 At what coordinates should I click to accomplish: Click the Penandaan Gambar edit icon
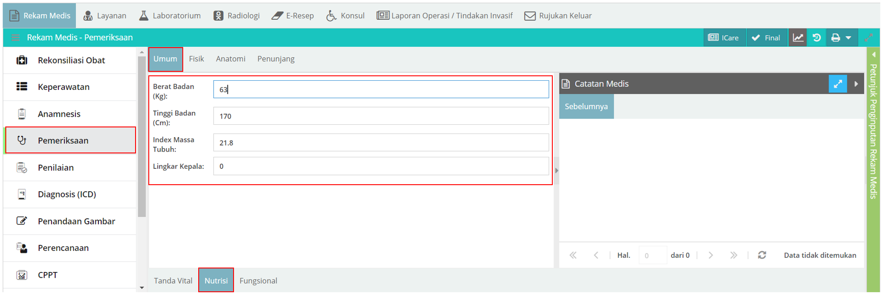(x=22, y=221)
